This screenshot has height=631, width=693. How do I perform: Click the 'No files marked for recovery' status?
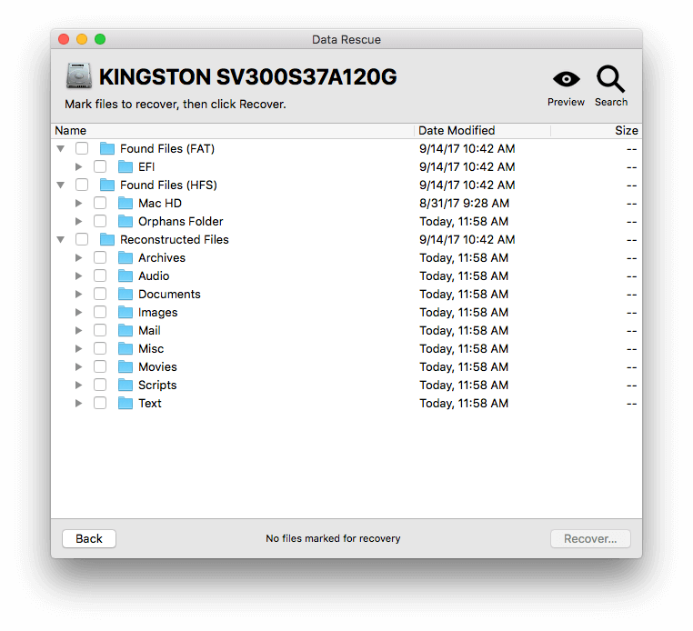pos(333,538)
